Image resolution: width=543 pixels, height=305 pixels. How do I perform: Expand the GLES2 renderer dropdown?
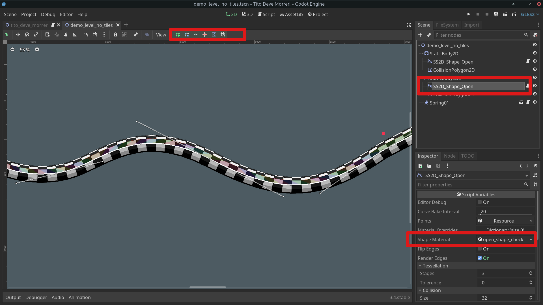(530, 14)
